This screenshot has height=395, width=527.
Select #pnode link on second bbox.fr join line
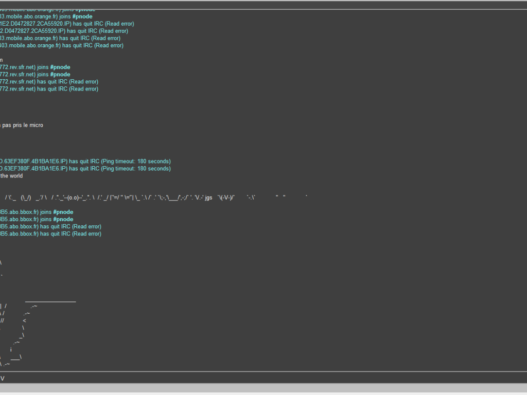click(63, 219)
